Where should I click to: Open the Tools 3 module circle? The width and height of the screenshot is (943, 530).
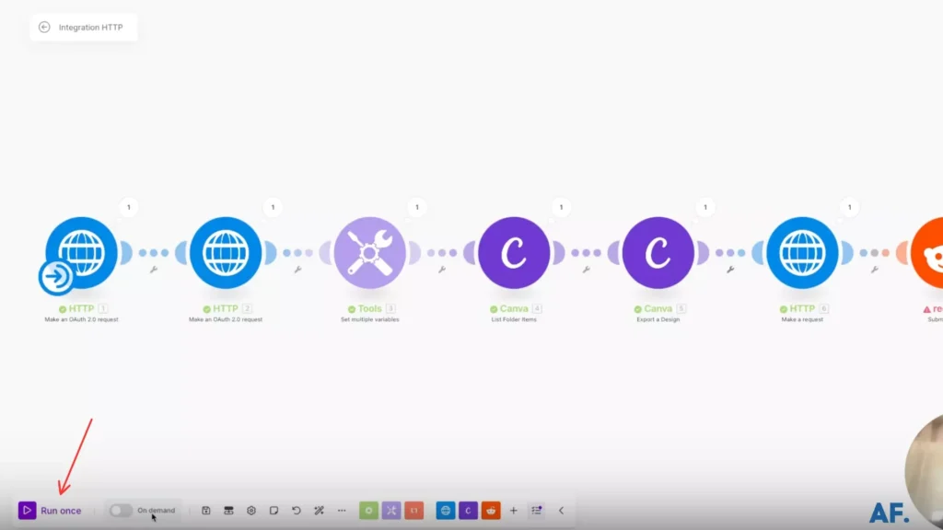(370, 252)
